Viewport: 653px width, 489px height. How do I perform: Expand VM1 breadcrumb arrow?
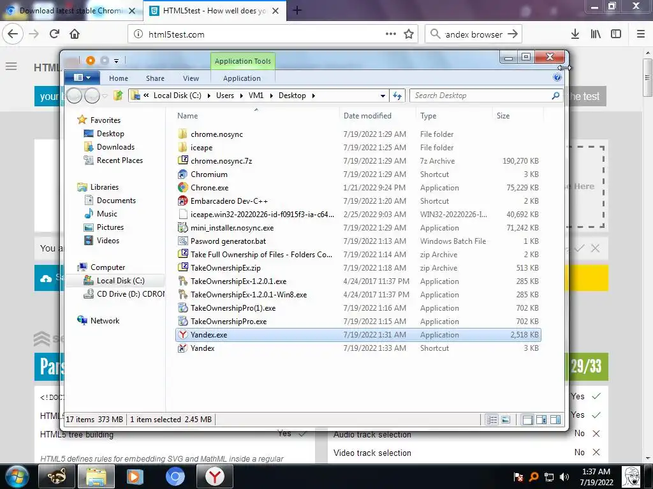pos(271,96)
